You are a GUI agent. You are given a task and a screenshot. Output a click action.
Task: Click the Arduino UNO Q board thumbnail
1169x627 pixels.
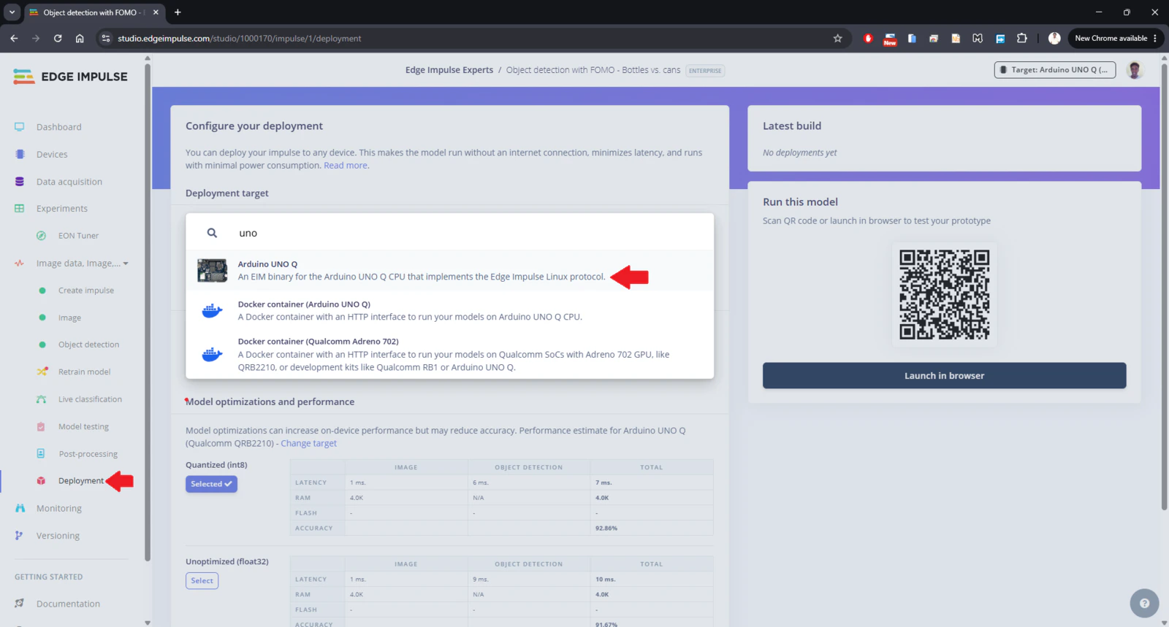[x=212, y=270]
